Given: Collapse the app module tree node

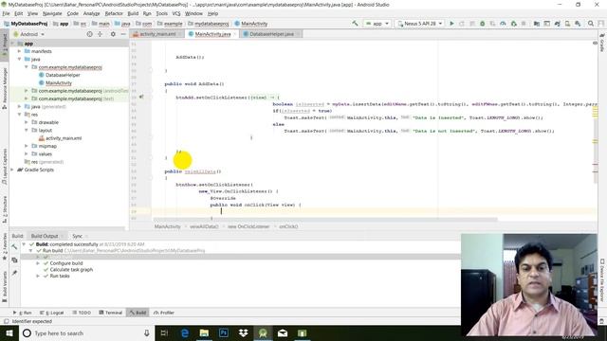Looking at the screenshot, I should [12, 44].
